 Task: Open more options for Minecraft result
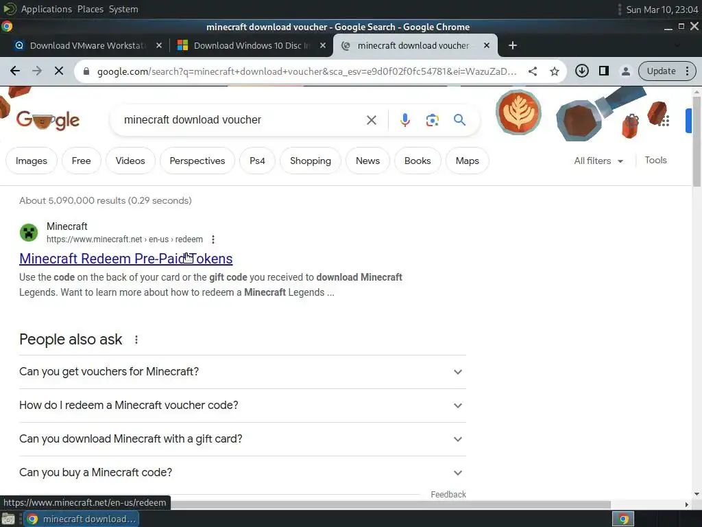(x=213, y=239)
